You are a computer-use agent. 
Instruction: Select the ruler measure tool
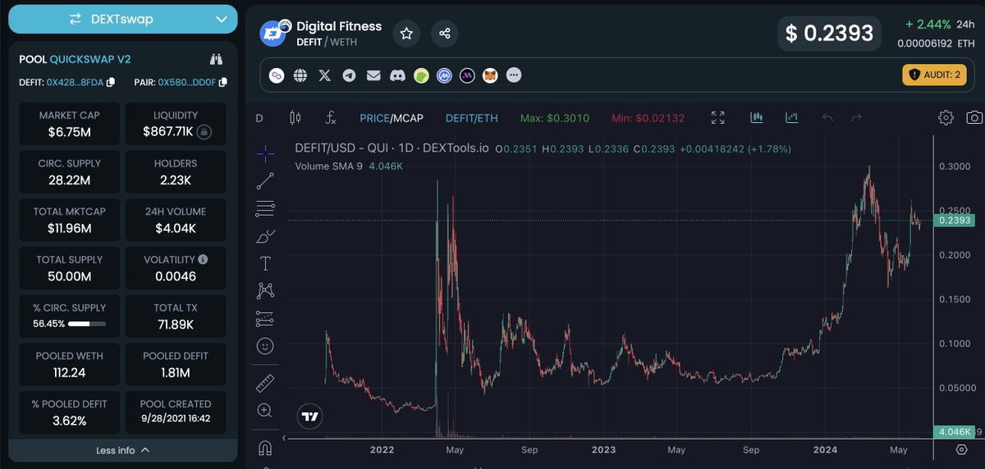point(265,383)
